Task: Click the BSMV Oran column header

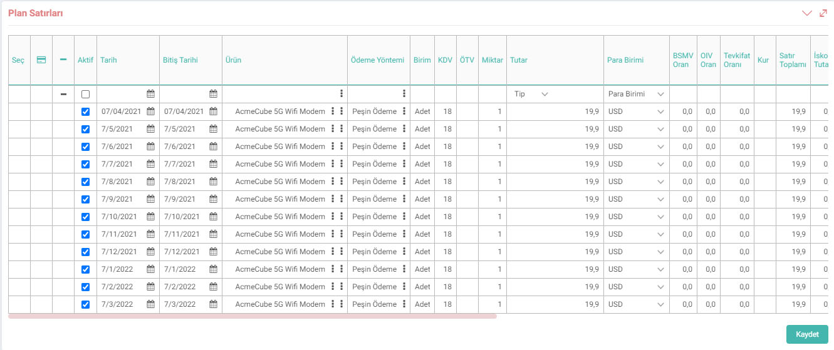Action: coord(683,60)
